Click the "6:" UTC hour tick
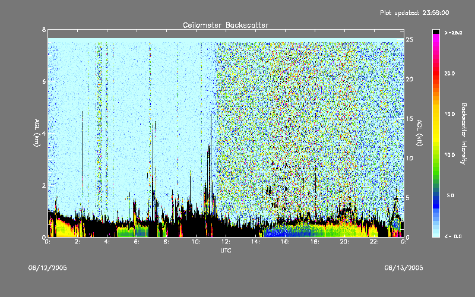Screen dimensions: 475x297 coord(137,242)
